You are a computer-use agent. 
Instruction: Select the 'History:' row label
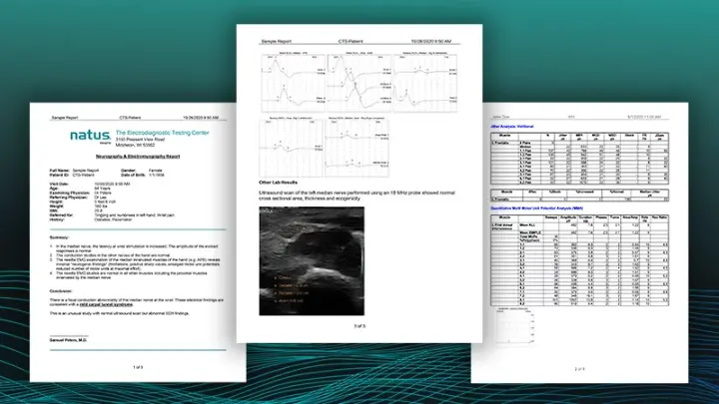pyautogui.click(x=57, y=219)
